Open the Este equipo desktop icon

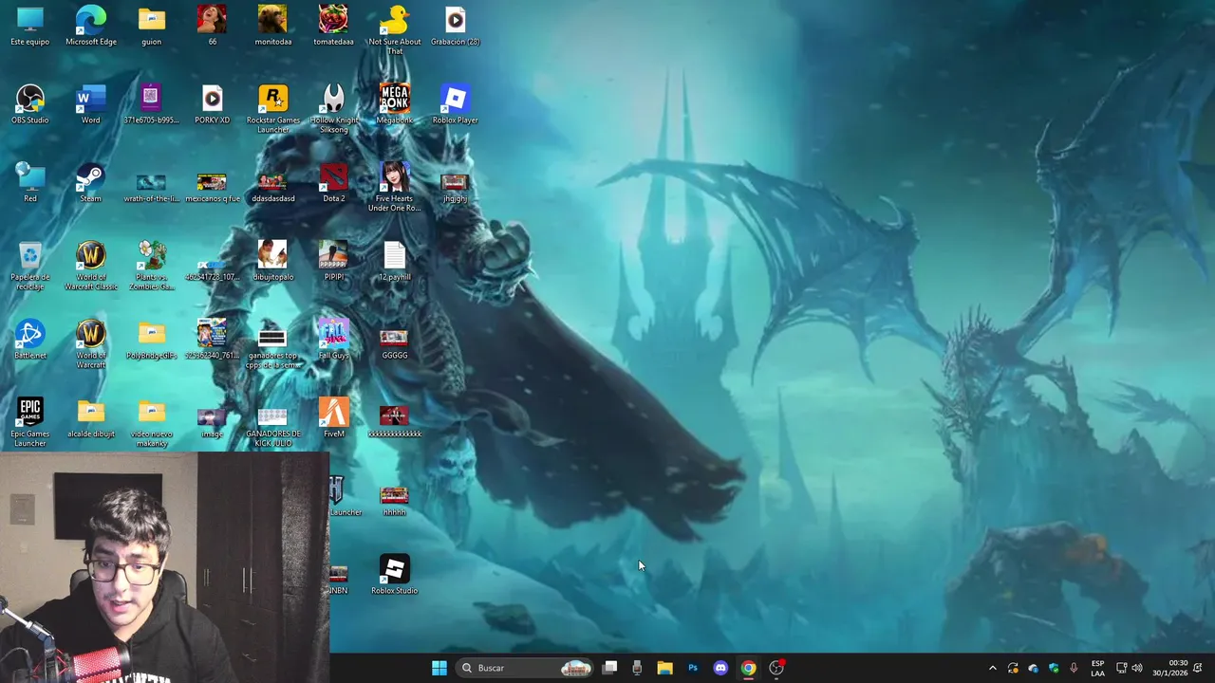click(30, 26)
